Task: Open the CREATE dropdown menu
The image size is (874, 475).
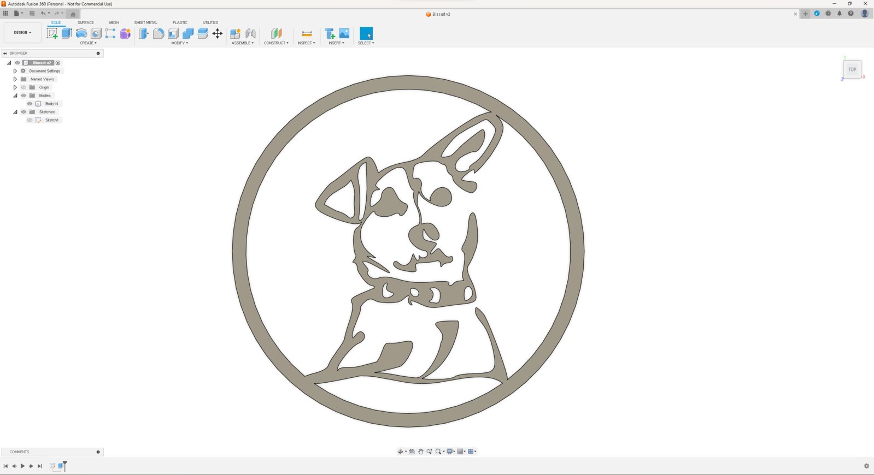Action: pos(88,43)
